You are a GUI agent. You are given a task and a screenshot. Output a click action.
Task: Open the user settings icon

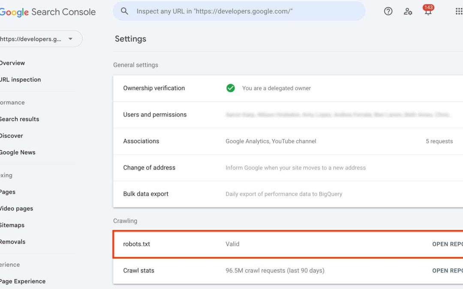(x=408, y=11)
